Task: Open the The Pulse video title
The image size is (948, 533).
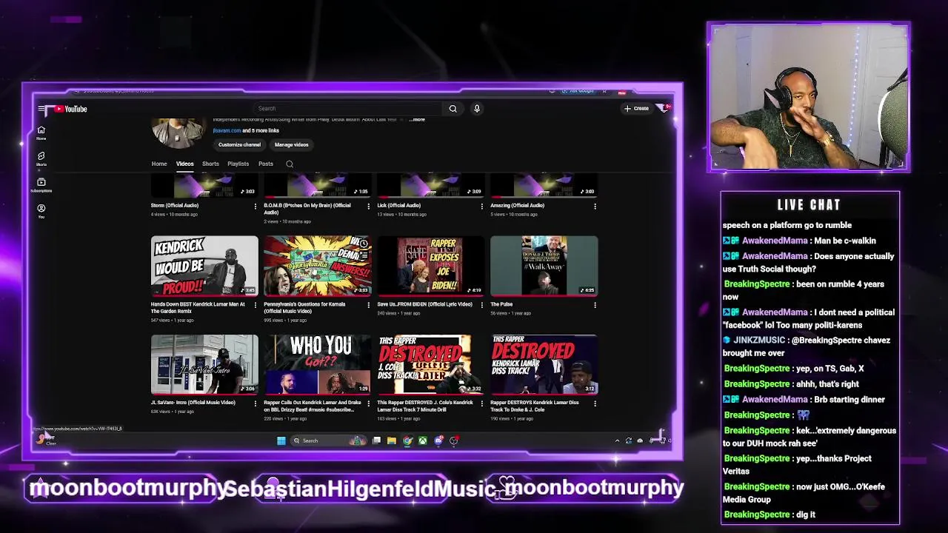Action: pyautogui.click(x=501, y=304)
